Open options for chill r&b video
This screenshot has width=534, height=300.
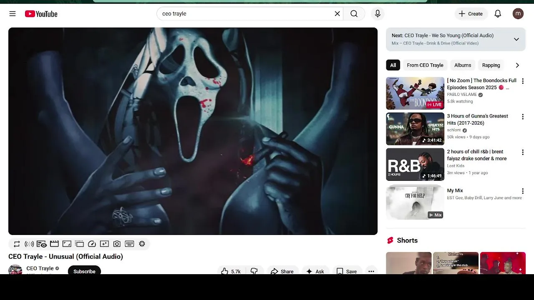click(x=522, y=152)
